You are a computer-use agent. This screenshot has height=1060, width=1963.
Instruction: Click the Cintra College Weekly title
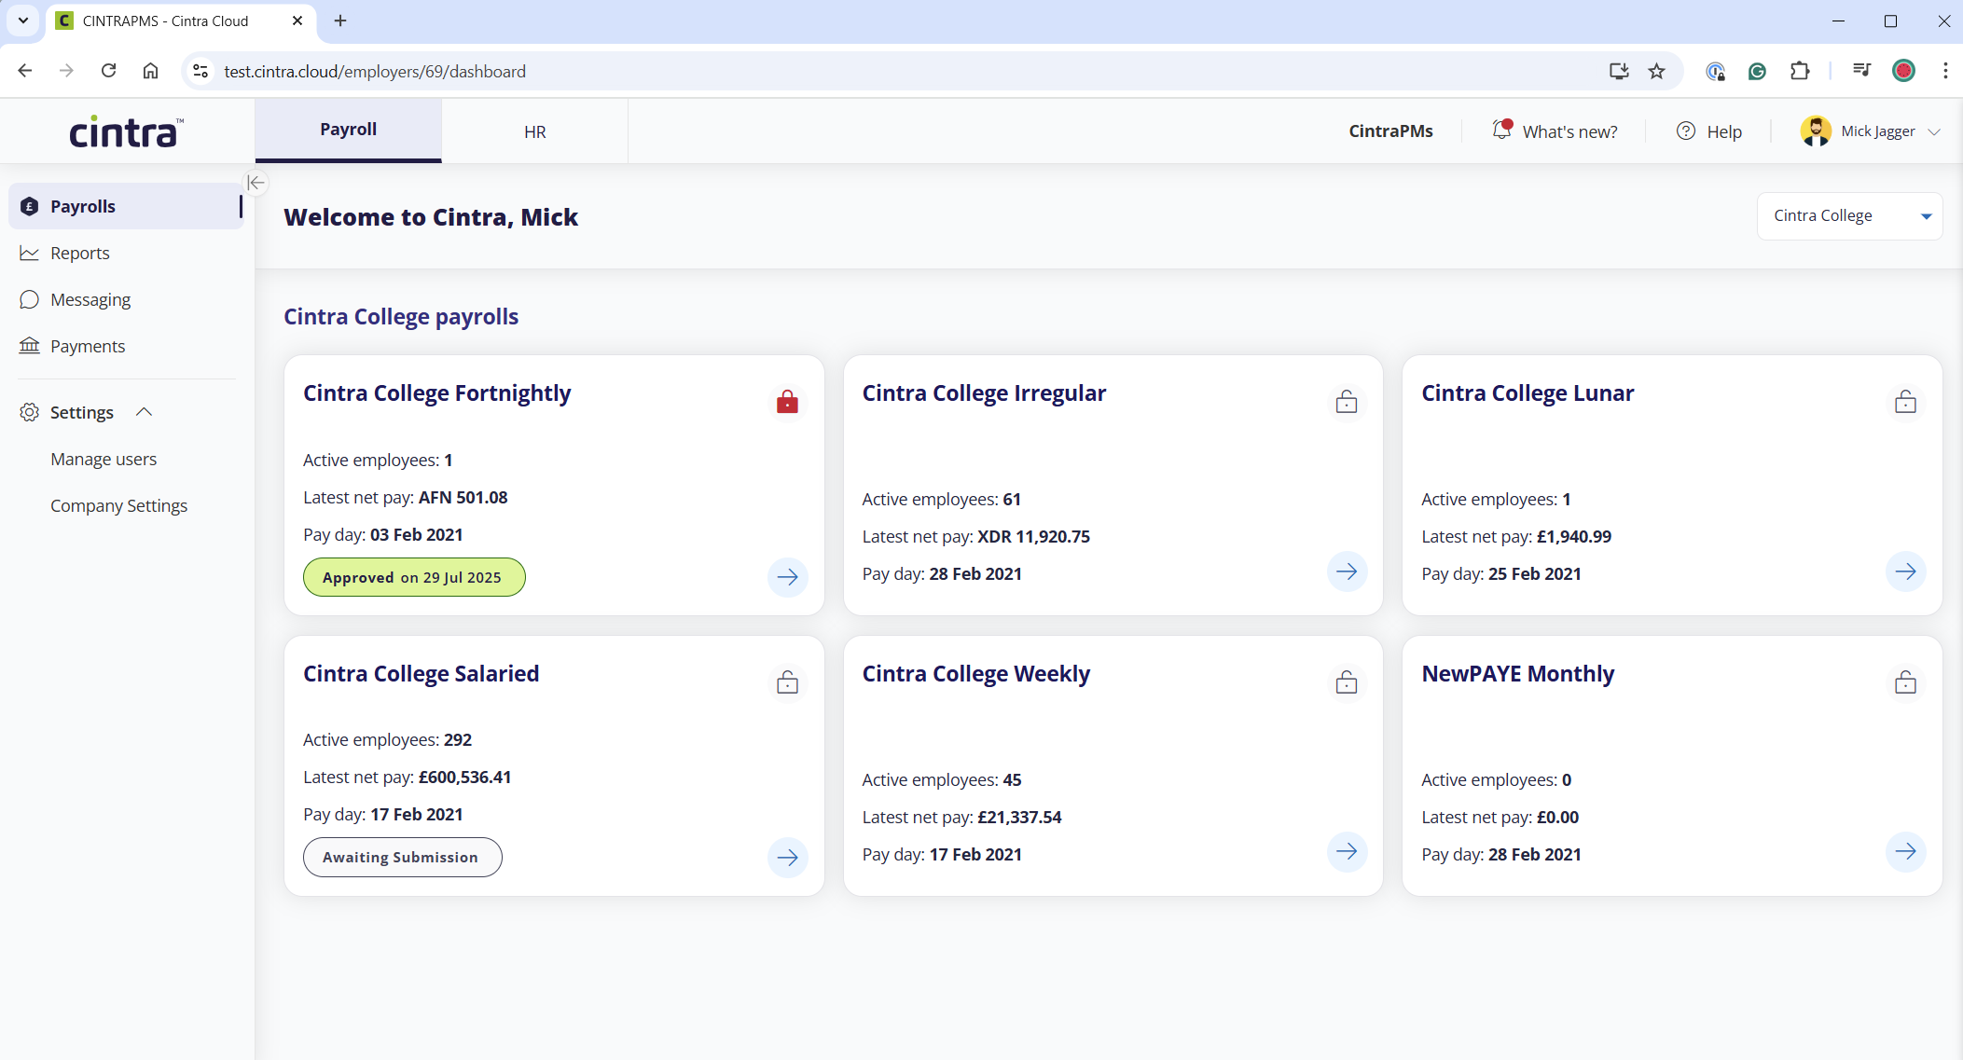(x=975, y=673)
